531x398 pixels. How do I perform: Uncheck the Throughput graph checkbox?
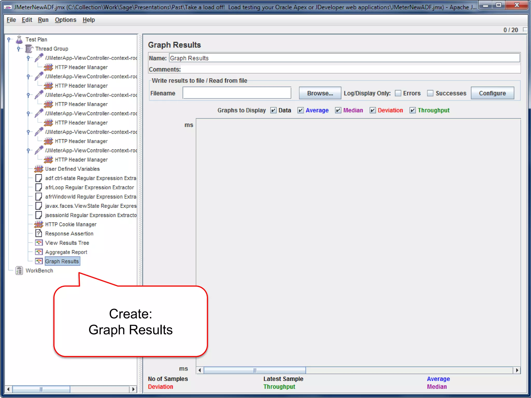pyautogui.click(x=413, y=110)
